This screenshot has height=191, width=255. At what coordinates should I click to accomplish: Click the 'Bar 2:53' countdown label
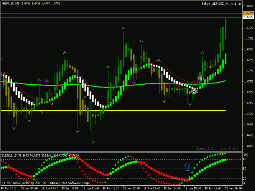click(228, 148)
